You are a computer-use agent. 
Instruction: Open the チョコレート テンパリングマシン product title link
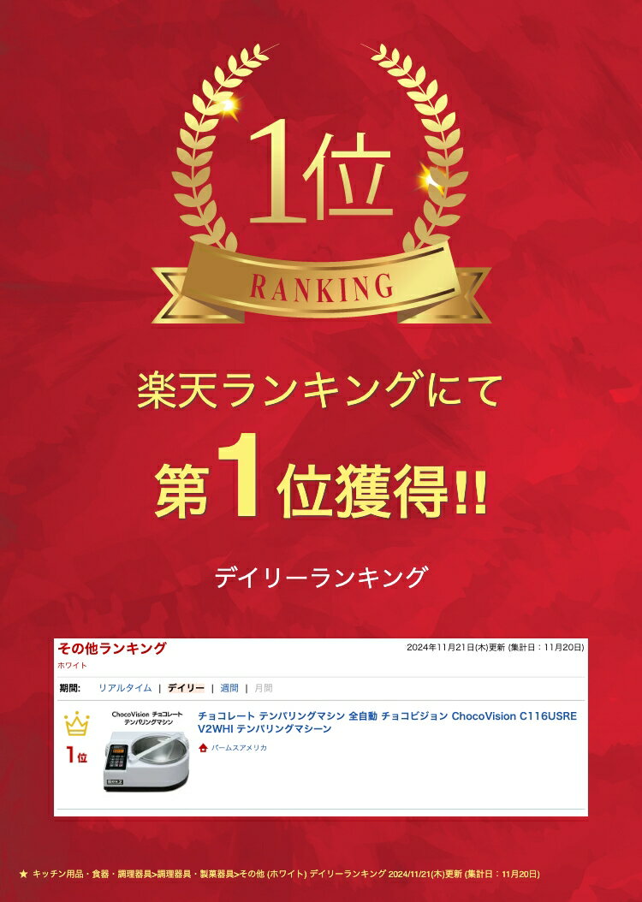pyautogui.click(x=387, y=722)
